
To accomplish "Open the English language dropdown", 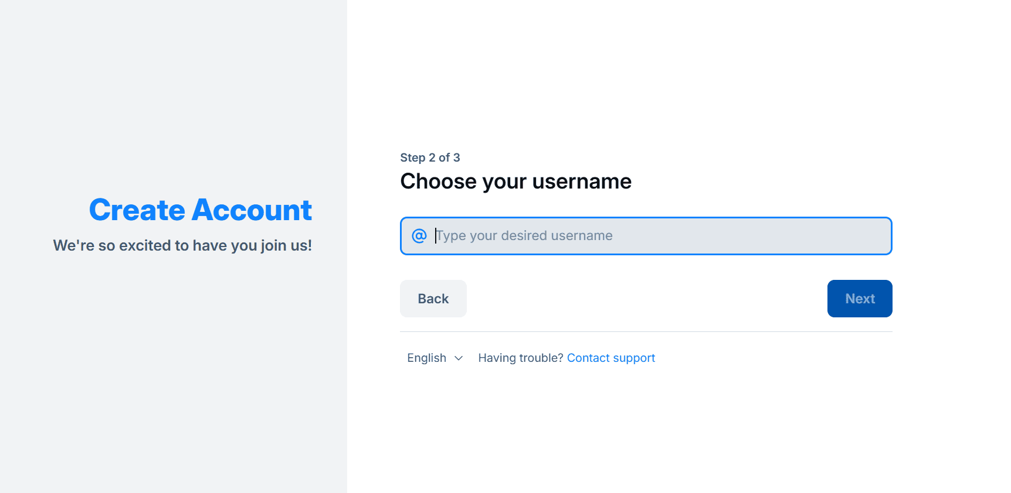I will click(435, 358).
